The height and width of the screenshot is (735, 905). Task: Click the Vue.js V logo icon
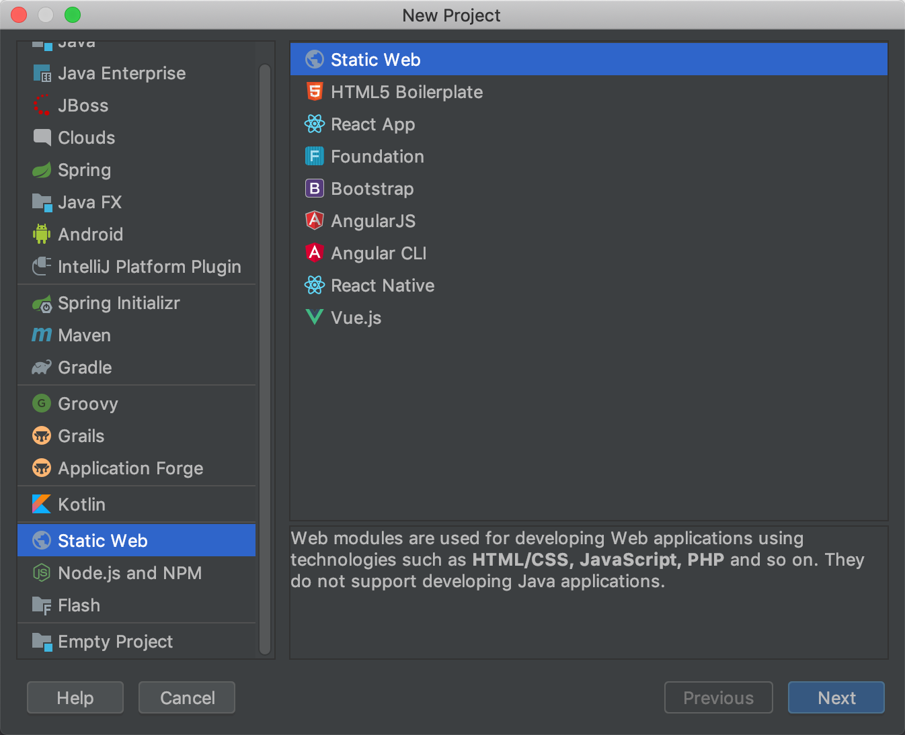[315, 318]
